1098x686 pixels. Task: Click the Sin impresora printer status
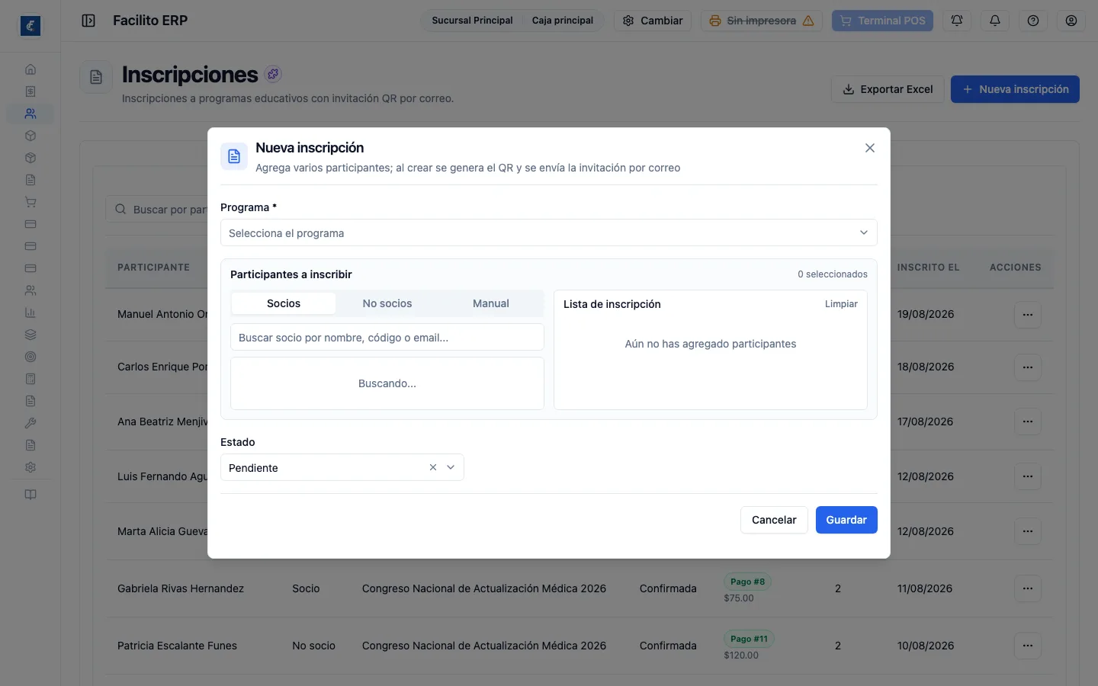762,21
